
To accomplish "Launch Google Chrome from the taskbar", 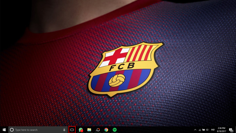I will (x=106, y=130).
